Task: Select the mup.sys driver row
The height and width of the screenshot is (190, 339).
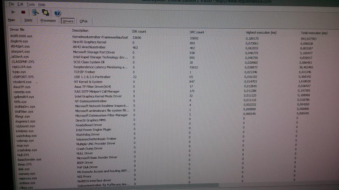Action: (x=23, y=145)
